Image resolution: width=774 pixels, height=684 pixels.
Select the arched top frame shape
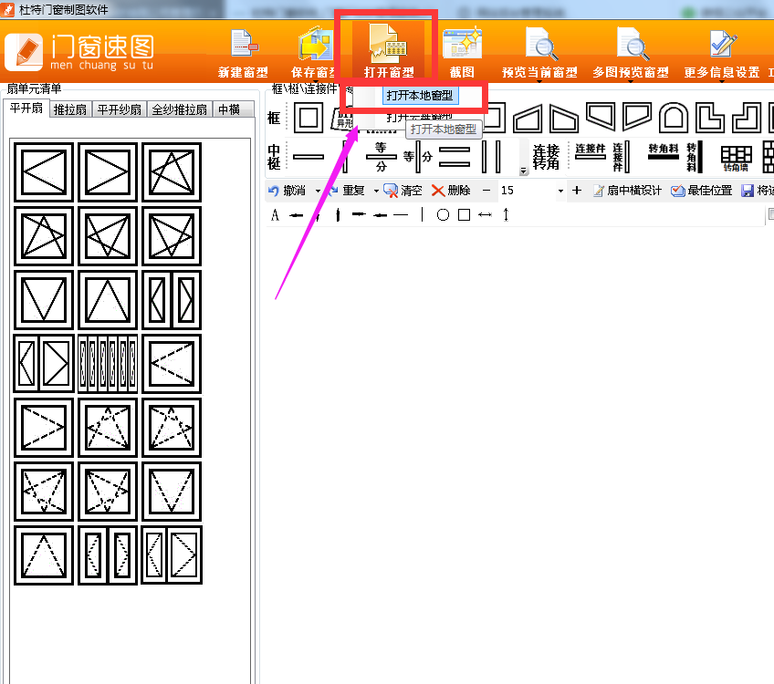click(674, 118)
